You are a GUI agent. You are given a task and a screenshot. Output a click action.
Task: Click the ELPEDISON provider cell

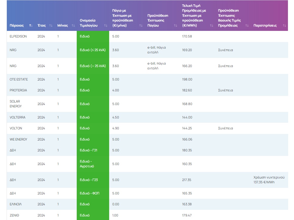click(x=18, y=36)
